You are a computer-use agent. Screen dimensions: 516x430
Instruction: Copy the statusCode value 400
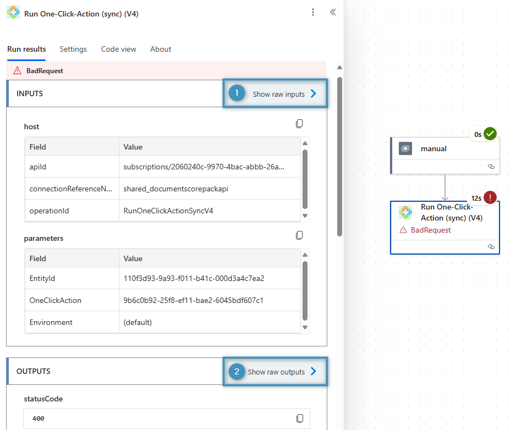coord(299,418)
